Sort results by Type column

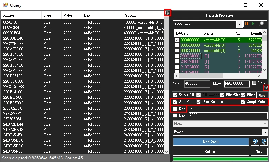[x=51, y=15]
